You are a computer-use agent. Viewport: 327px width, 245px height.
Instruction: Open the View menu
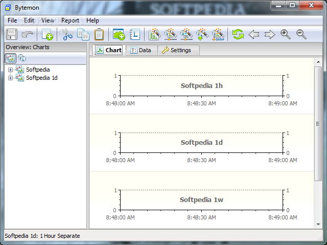(48, 20)
